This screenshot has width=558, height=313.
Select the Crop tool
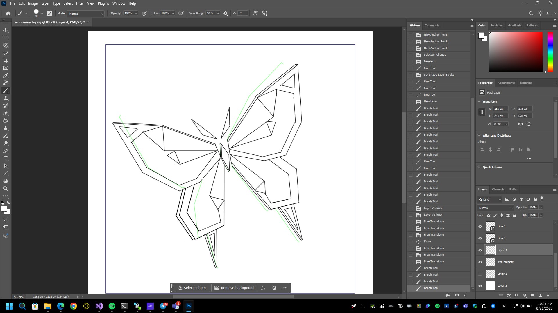(6, 60)
